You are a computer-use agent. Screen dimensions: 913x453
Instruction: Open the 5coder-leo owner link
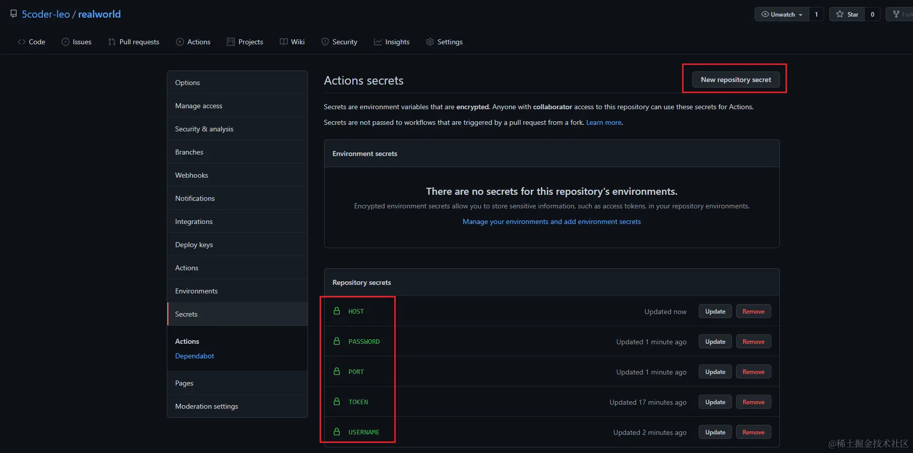(46, 14)
